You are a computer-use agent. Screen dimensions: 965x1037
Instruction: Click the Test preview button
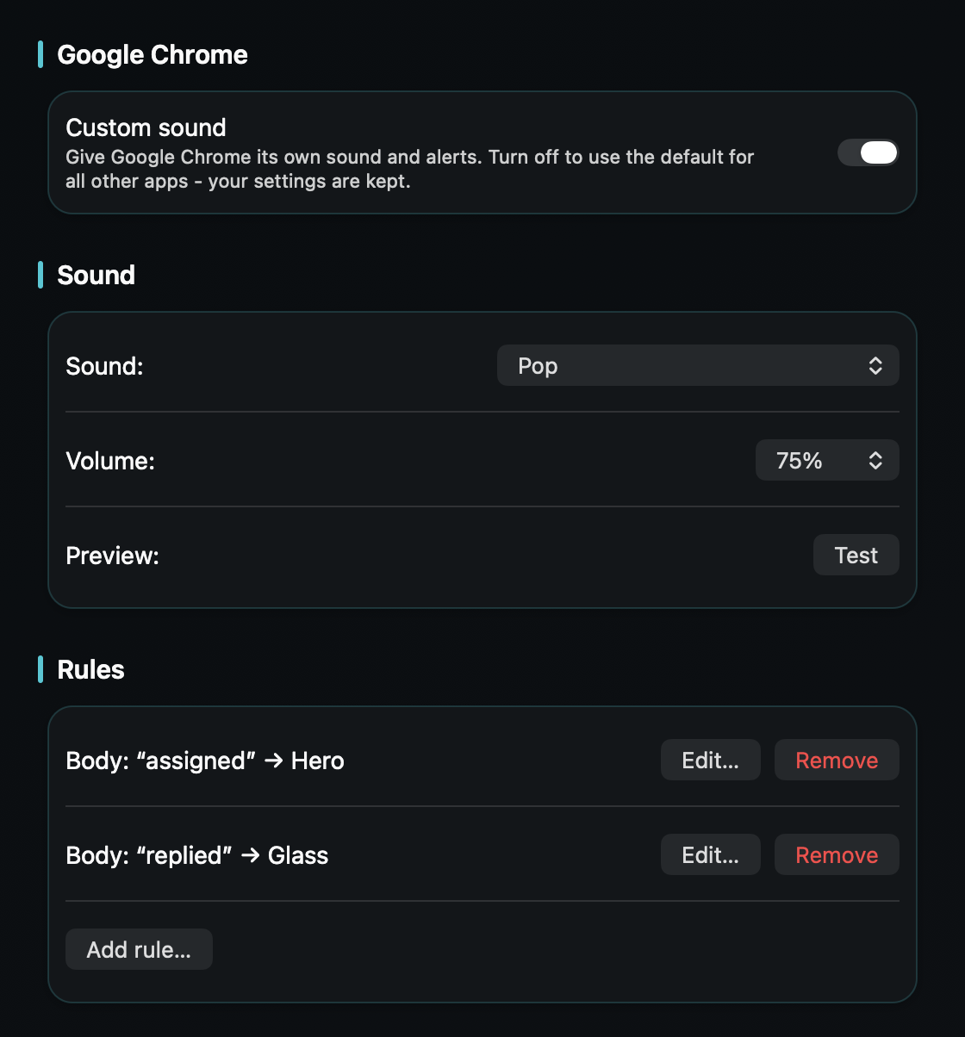point(856,556)
